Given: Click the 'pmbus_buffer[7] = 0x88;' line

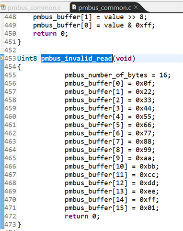Looking at the screenshot, I should click(110, 141).
